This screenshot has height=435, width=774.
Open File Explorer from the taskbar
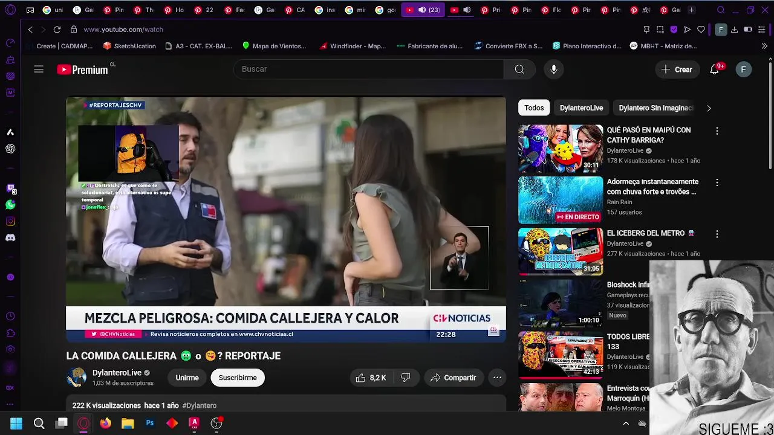click(x=128, y=424)
